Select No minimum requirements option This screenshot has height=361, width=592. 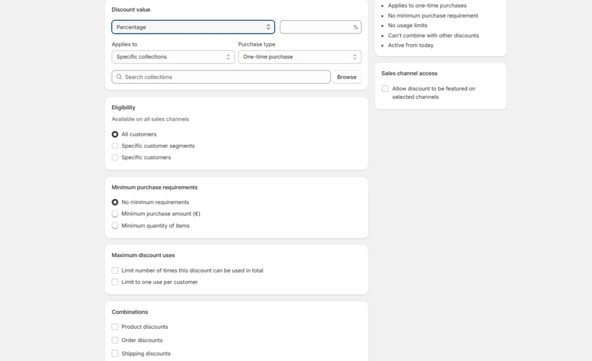115,202
